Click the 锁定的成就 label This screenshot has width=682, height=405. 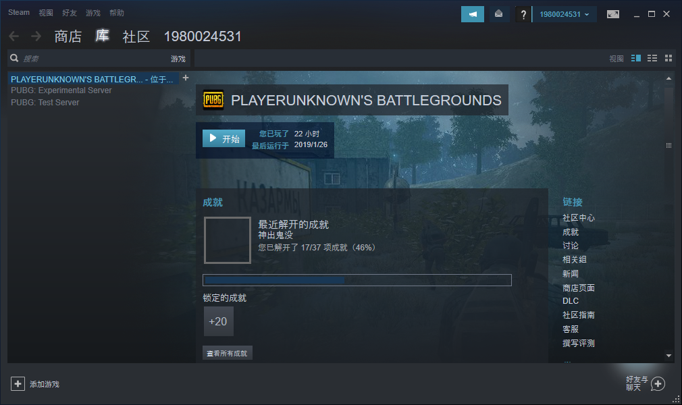224,298
